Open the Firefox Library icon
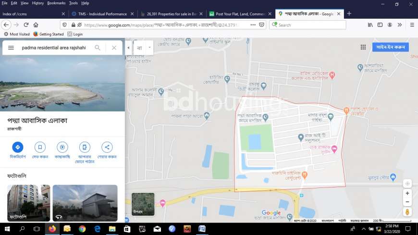This screenshot has height=235, width=418. point(370,25)
